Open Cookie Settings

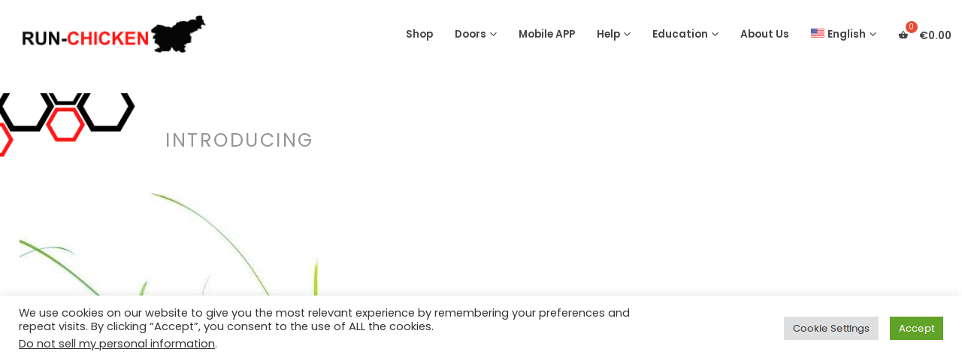pos(830,328)
